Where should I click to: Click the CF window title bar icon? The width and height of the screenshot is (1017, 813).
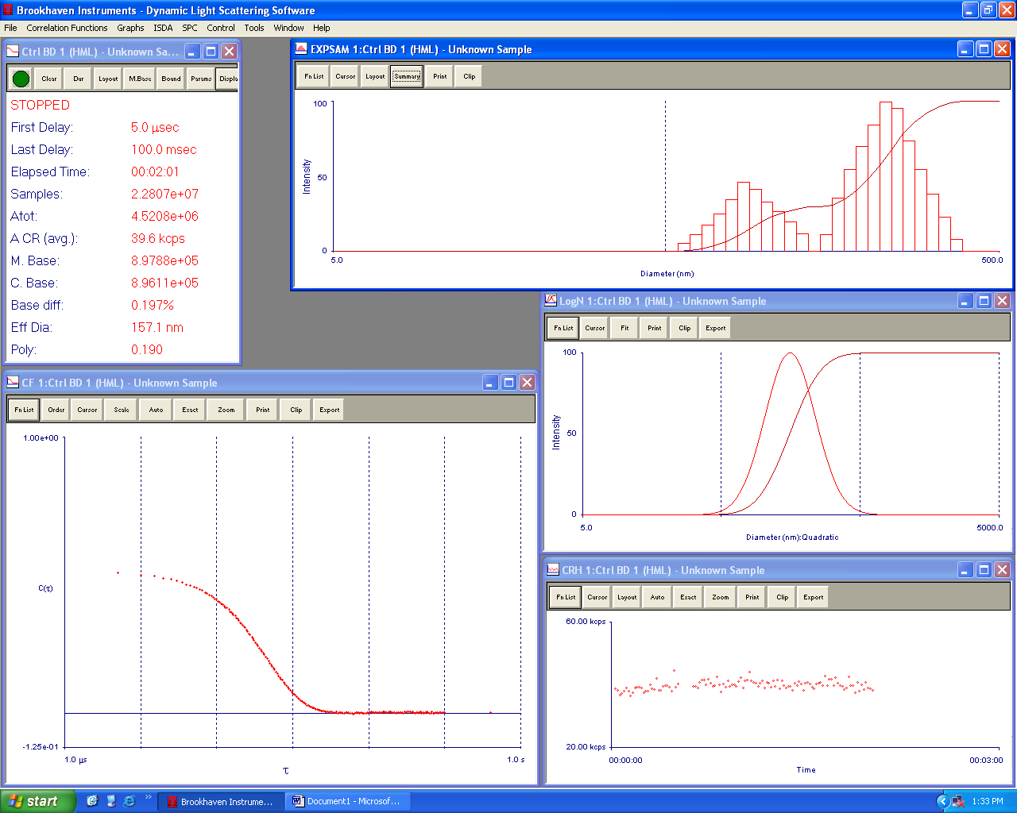[13, 383]
